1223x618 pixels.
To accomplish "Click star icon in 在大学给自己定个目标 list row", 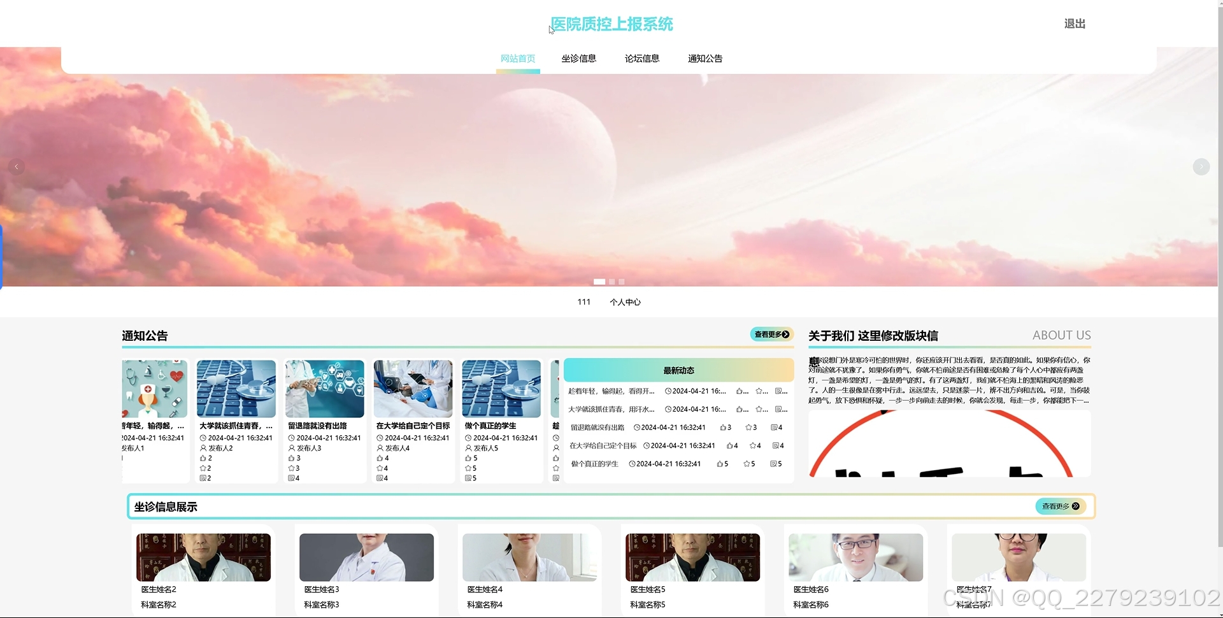I will coord(753,446).
